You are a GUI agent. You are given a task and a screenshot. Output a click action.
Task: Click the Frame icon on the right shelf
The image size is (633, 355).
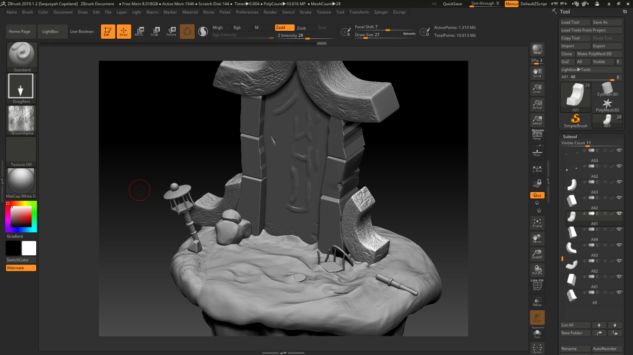(x=537, y=222)
